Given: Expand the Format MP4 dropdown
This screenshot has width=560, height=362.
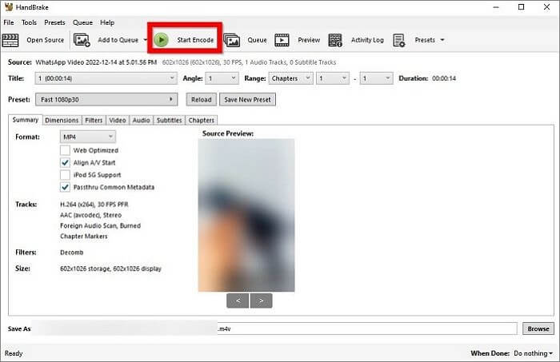Looking at the screenshot, I should pyautogui.click(x=87, y=137).
